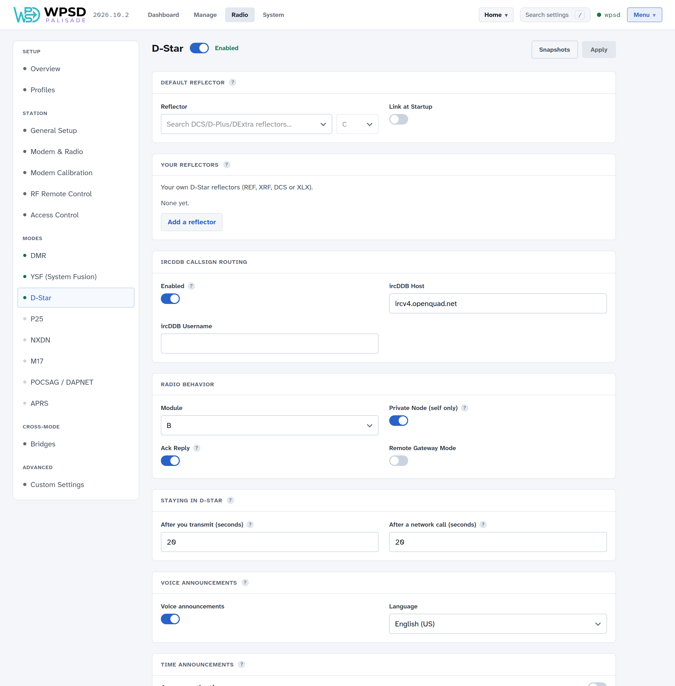
Task: Open the Language English (US) dropdown
Action: 498,623
